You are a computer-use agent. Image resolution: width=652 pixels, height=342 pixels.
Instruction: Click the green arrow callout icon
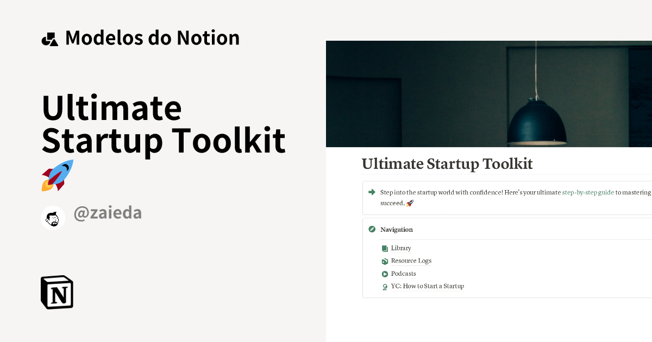pos(372,192)
